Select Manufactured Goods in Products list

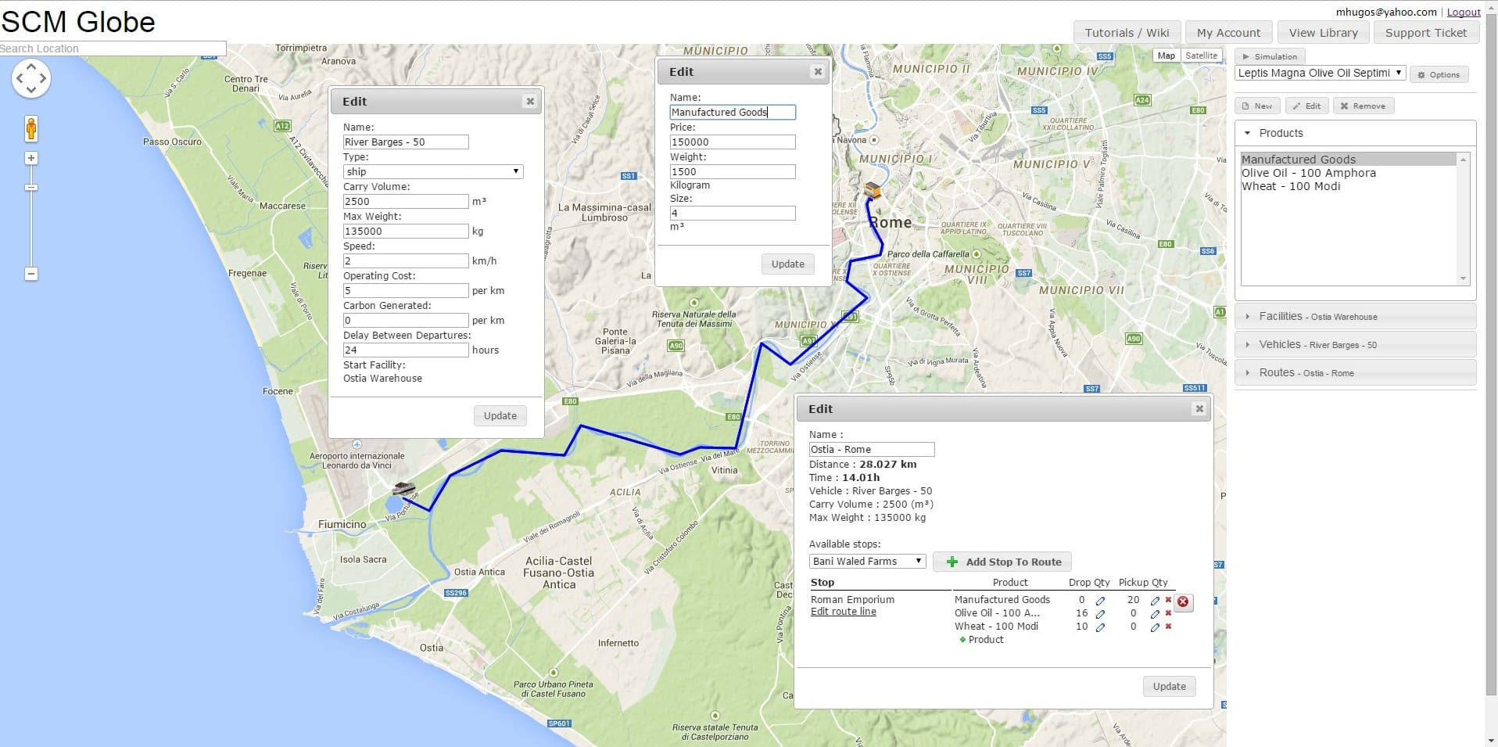click(x=1349, y=160)
